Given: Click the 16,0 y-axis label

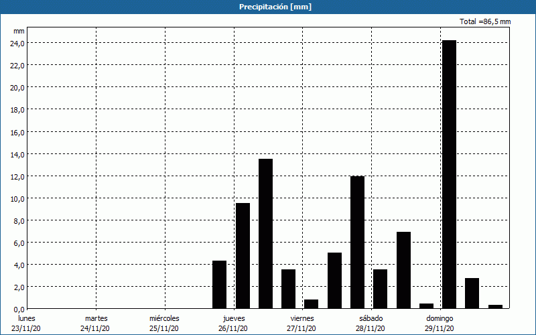Looking at the screenshot, I should point(17,132).
